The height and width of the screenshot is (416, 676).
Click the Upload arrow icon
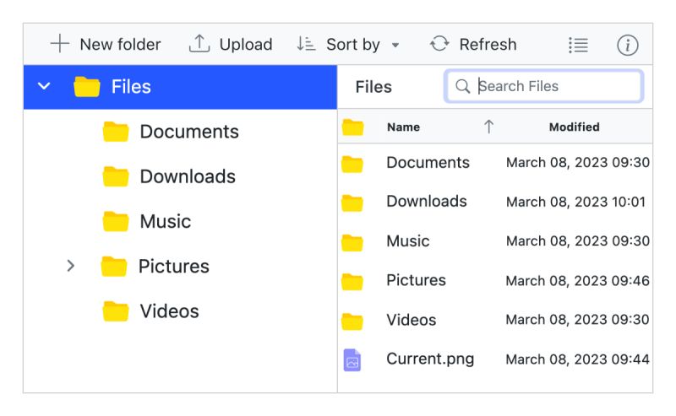199,44
